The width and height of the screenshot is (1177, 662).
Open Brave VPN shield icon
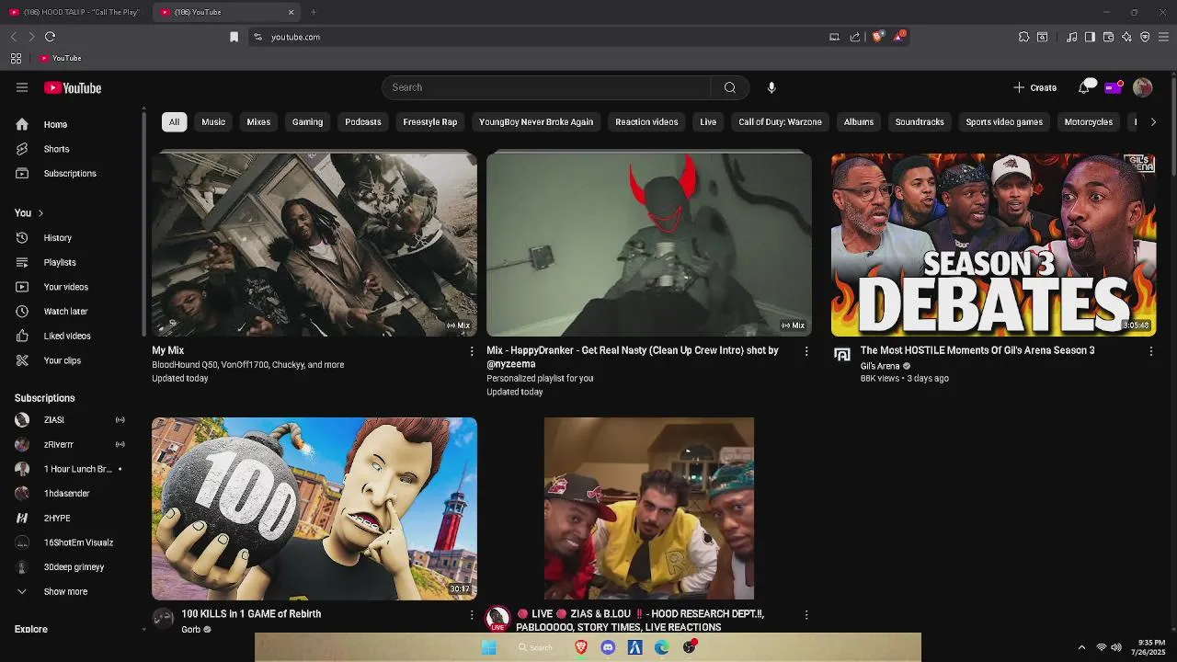coord(1145,37)
